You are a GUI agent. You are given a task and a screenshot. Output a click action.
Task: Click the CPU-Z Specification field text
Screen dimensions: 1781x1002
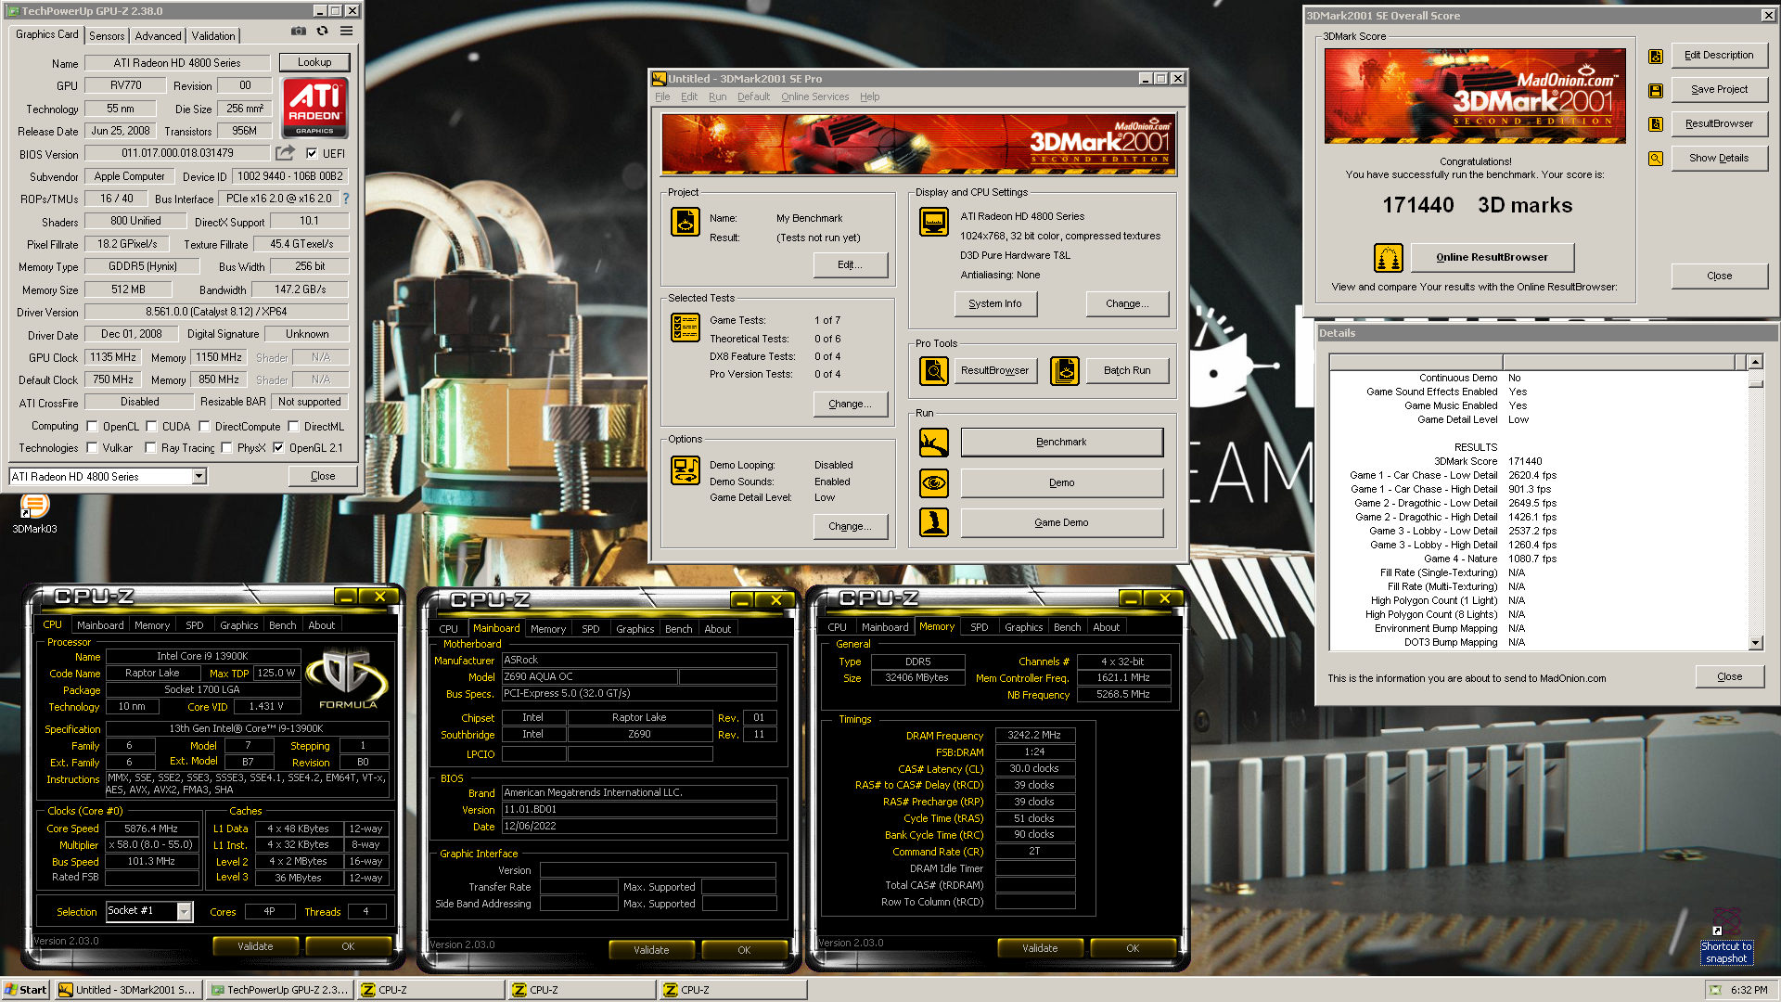(x=246, y=728)
